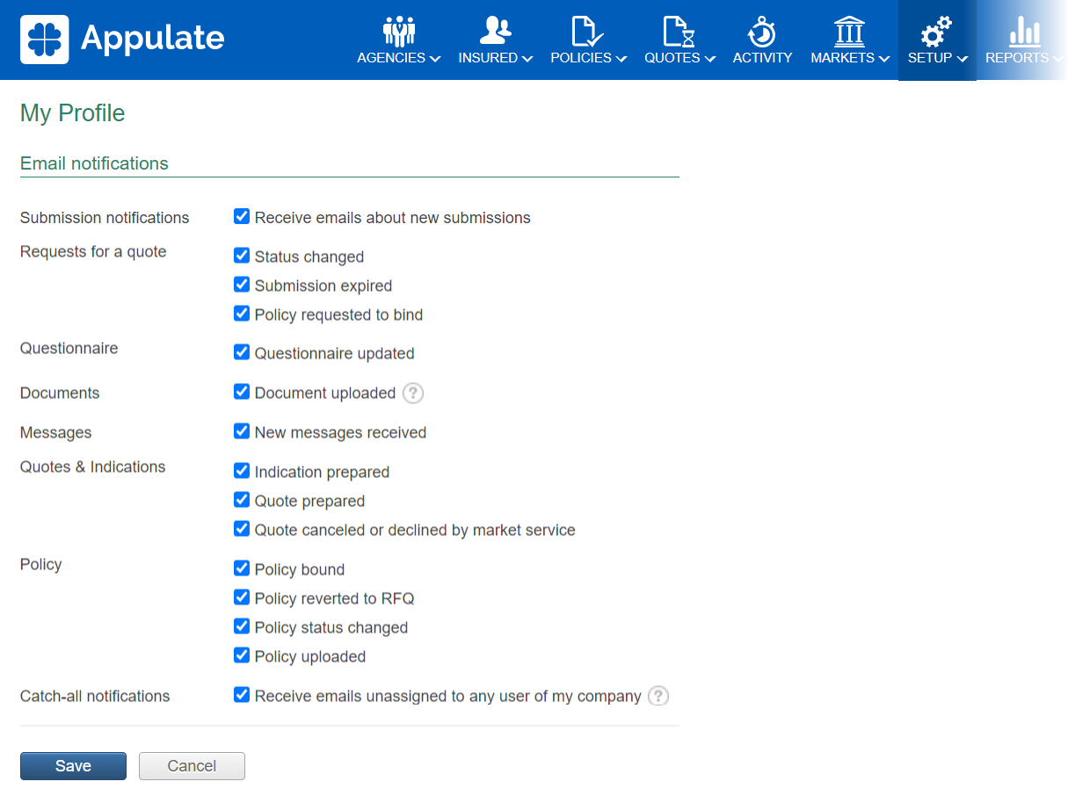Toggle the Policy bound checkbox

pyautogui.click(x=242, y=568)
